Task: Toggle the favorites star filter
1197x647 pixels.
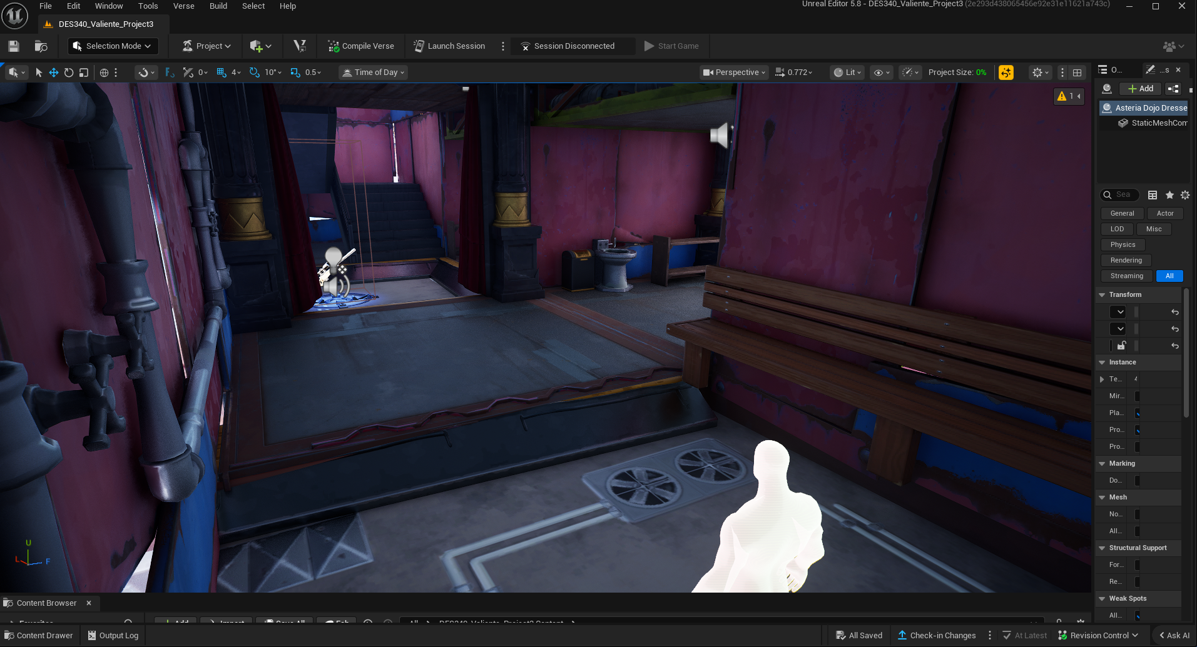Action: (x=1169, y=195)
